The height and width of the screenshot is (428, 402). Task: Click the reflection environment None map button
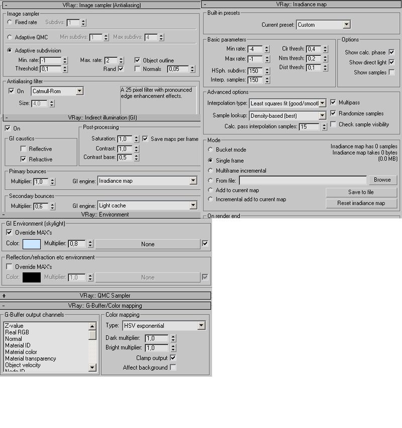(x=148, y=277)
